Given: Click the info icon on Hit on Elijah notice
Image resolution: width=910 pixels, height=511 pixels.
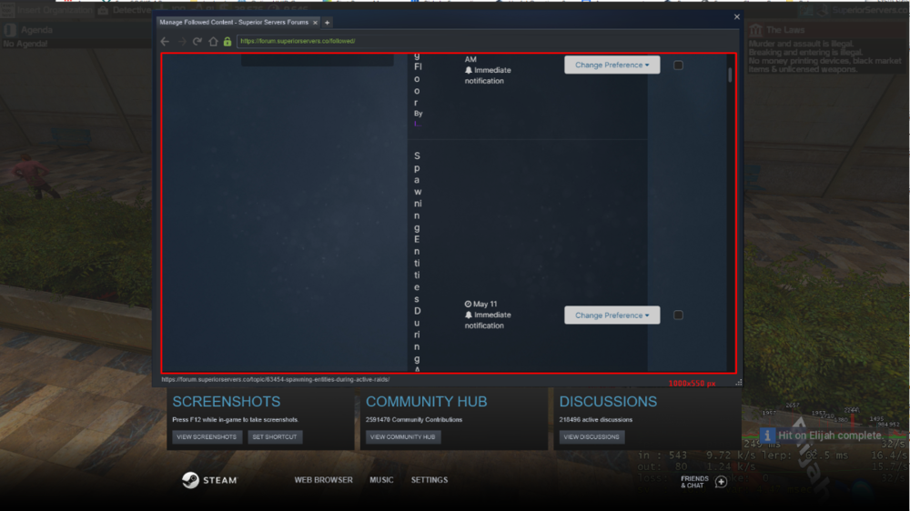Looking at the screenshot, I should [x=767, y=435].
